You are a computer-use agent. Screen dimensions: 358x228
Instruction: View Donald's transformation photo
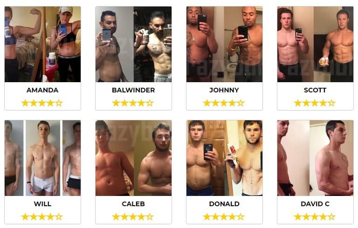[x=224, y=158]
